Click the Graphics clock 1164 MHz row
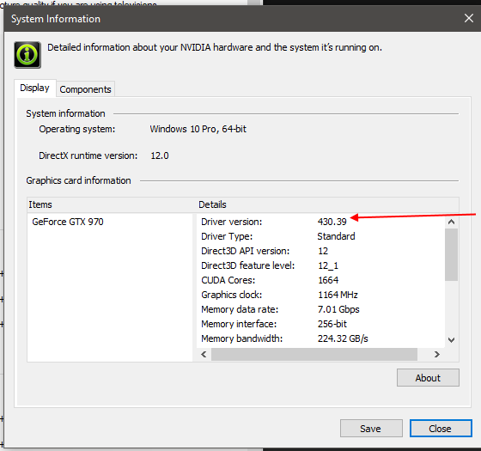Screen dimensions: 481x451 pos(320,296)
